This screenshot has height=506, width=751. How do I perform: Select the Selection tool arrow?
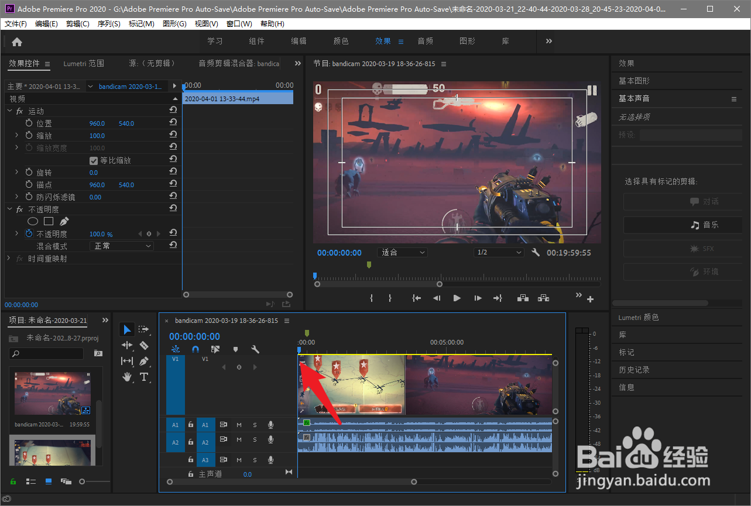[x=127, y=330]
